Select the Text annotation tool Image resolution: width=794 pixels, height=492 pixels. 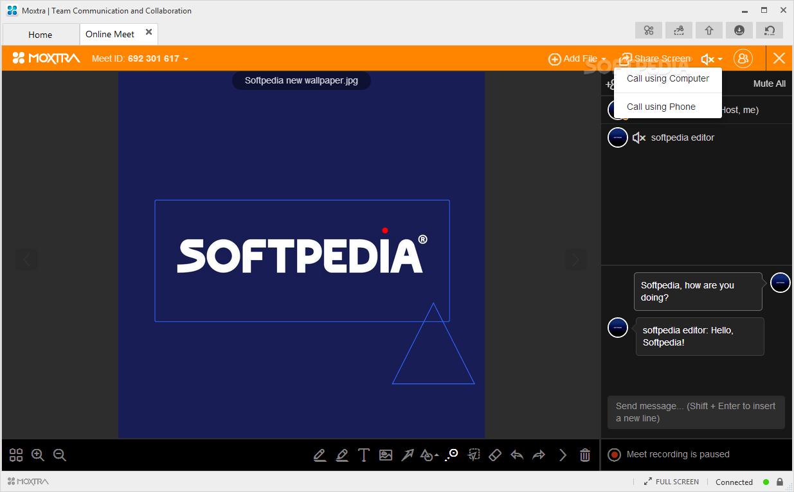click(x=363, y=455)
